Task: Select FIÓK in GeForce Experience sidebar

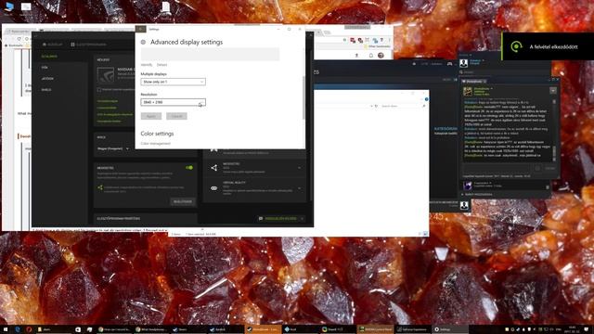Action: [x=45, y=68]
